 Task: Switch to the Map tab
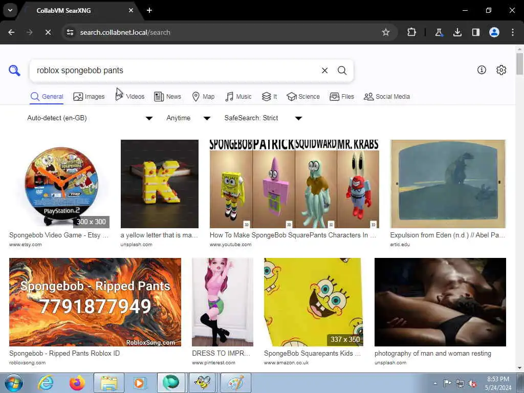pos(203,97)
